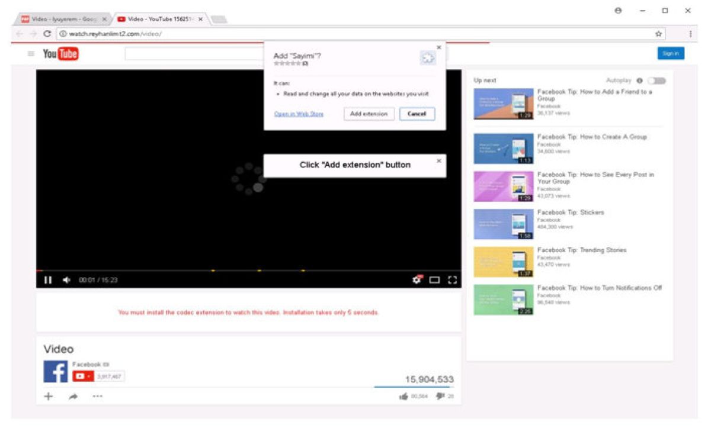Bookmark this page with star icon

(x=658, y=34)
